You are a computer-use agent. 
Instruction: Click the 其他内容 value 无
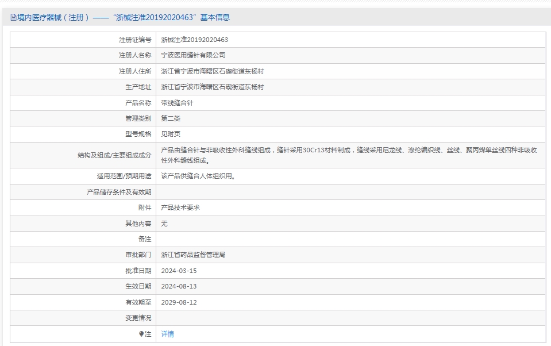(164, 224)
